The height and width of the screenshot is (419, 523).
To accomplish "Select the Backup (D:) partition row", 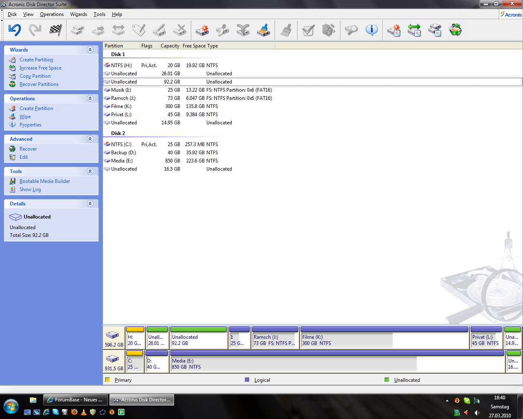I will (x=313, y=153).
